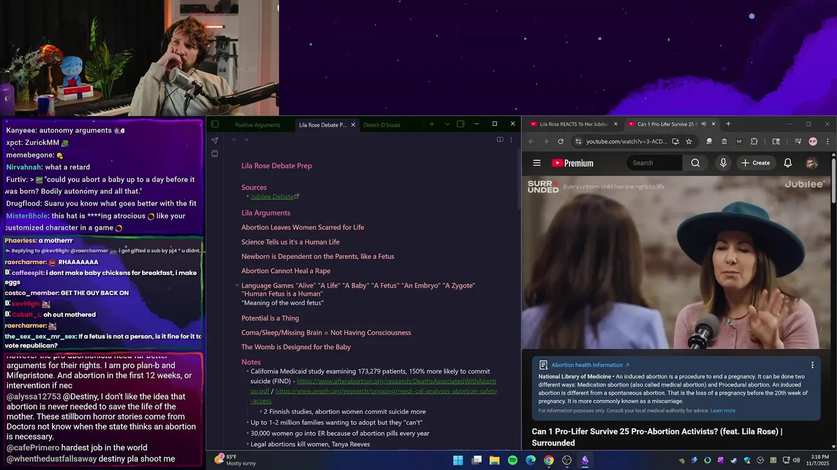
Task: Open taskbar weather widget 85°F
Action: tap(235, 460)
